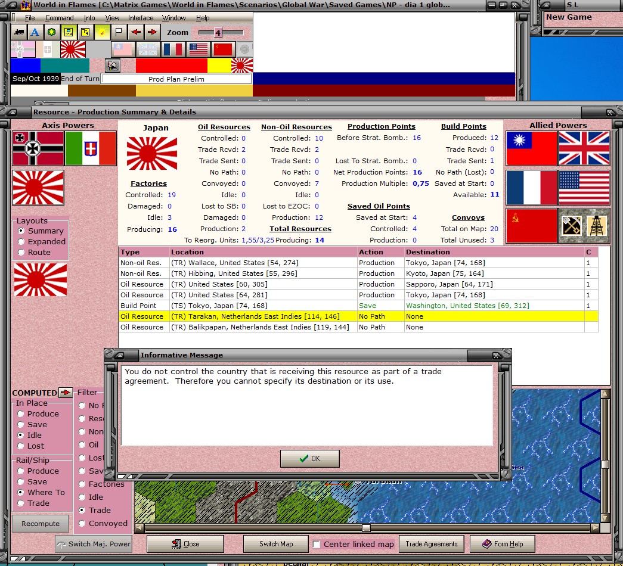The height and width of the screenshot is (566, 623).
Task: Select Trade under Rail/Ship
Action: [33, 503]
